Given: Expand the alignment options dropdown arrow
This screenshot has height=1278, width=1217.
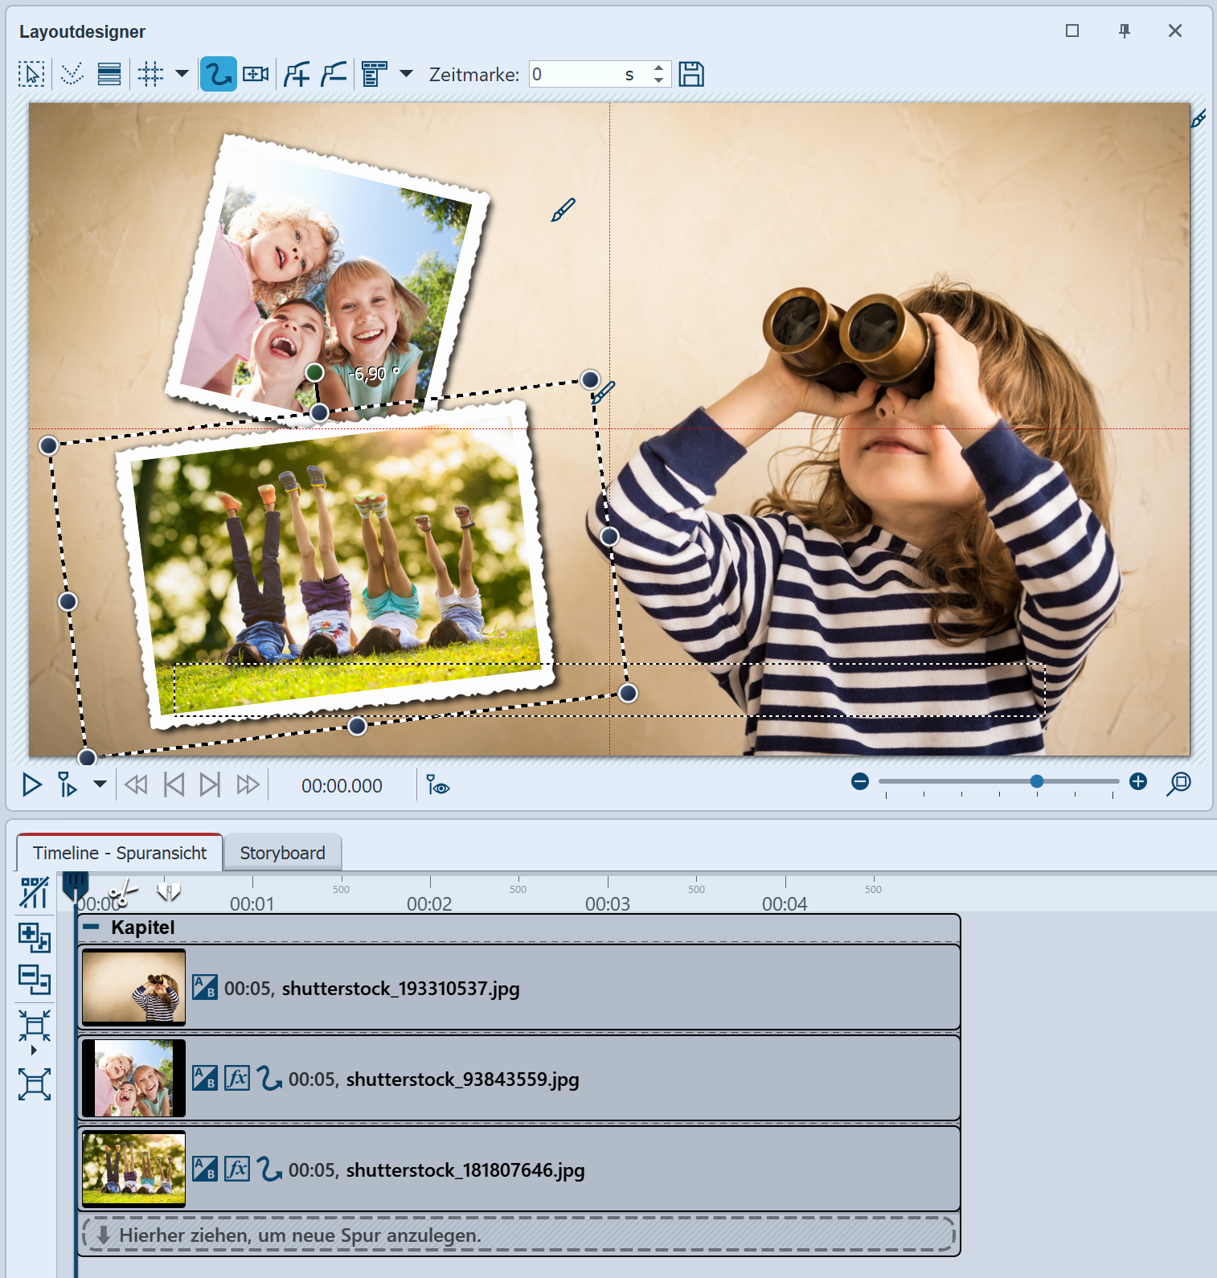Looking at the screenshot, I should (x=407, y=74).
